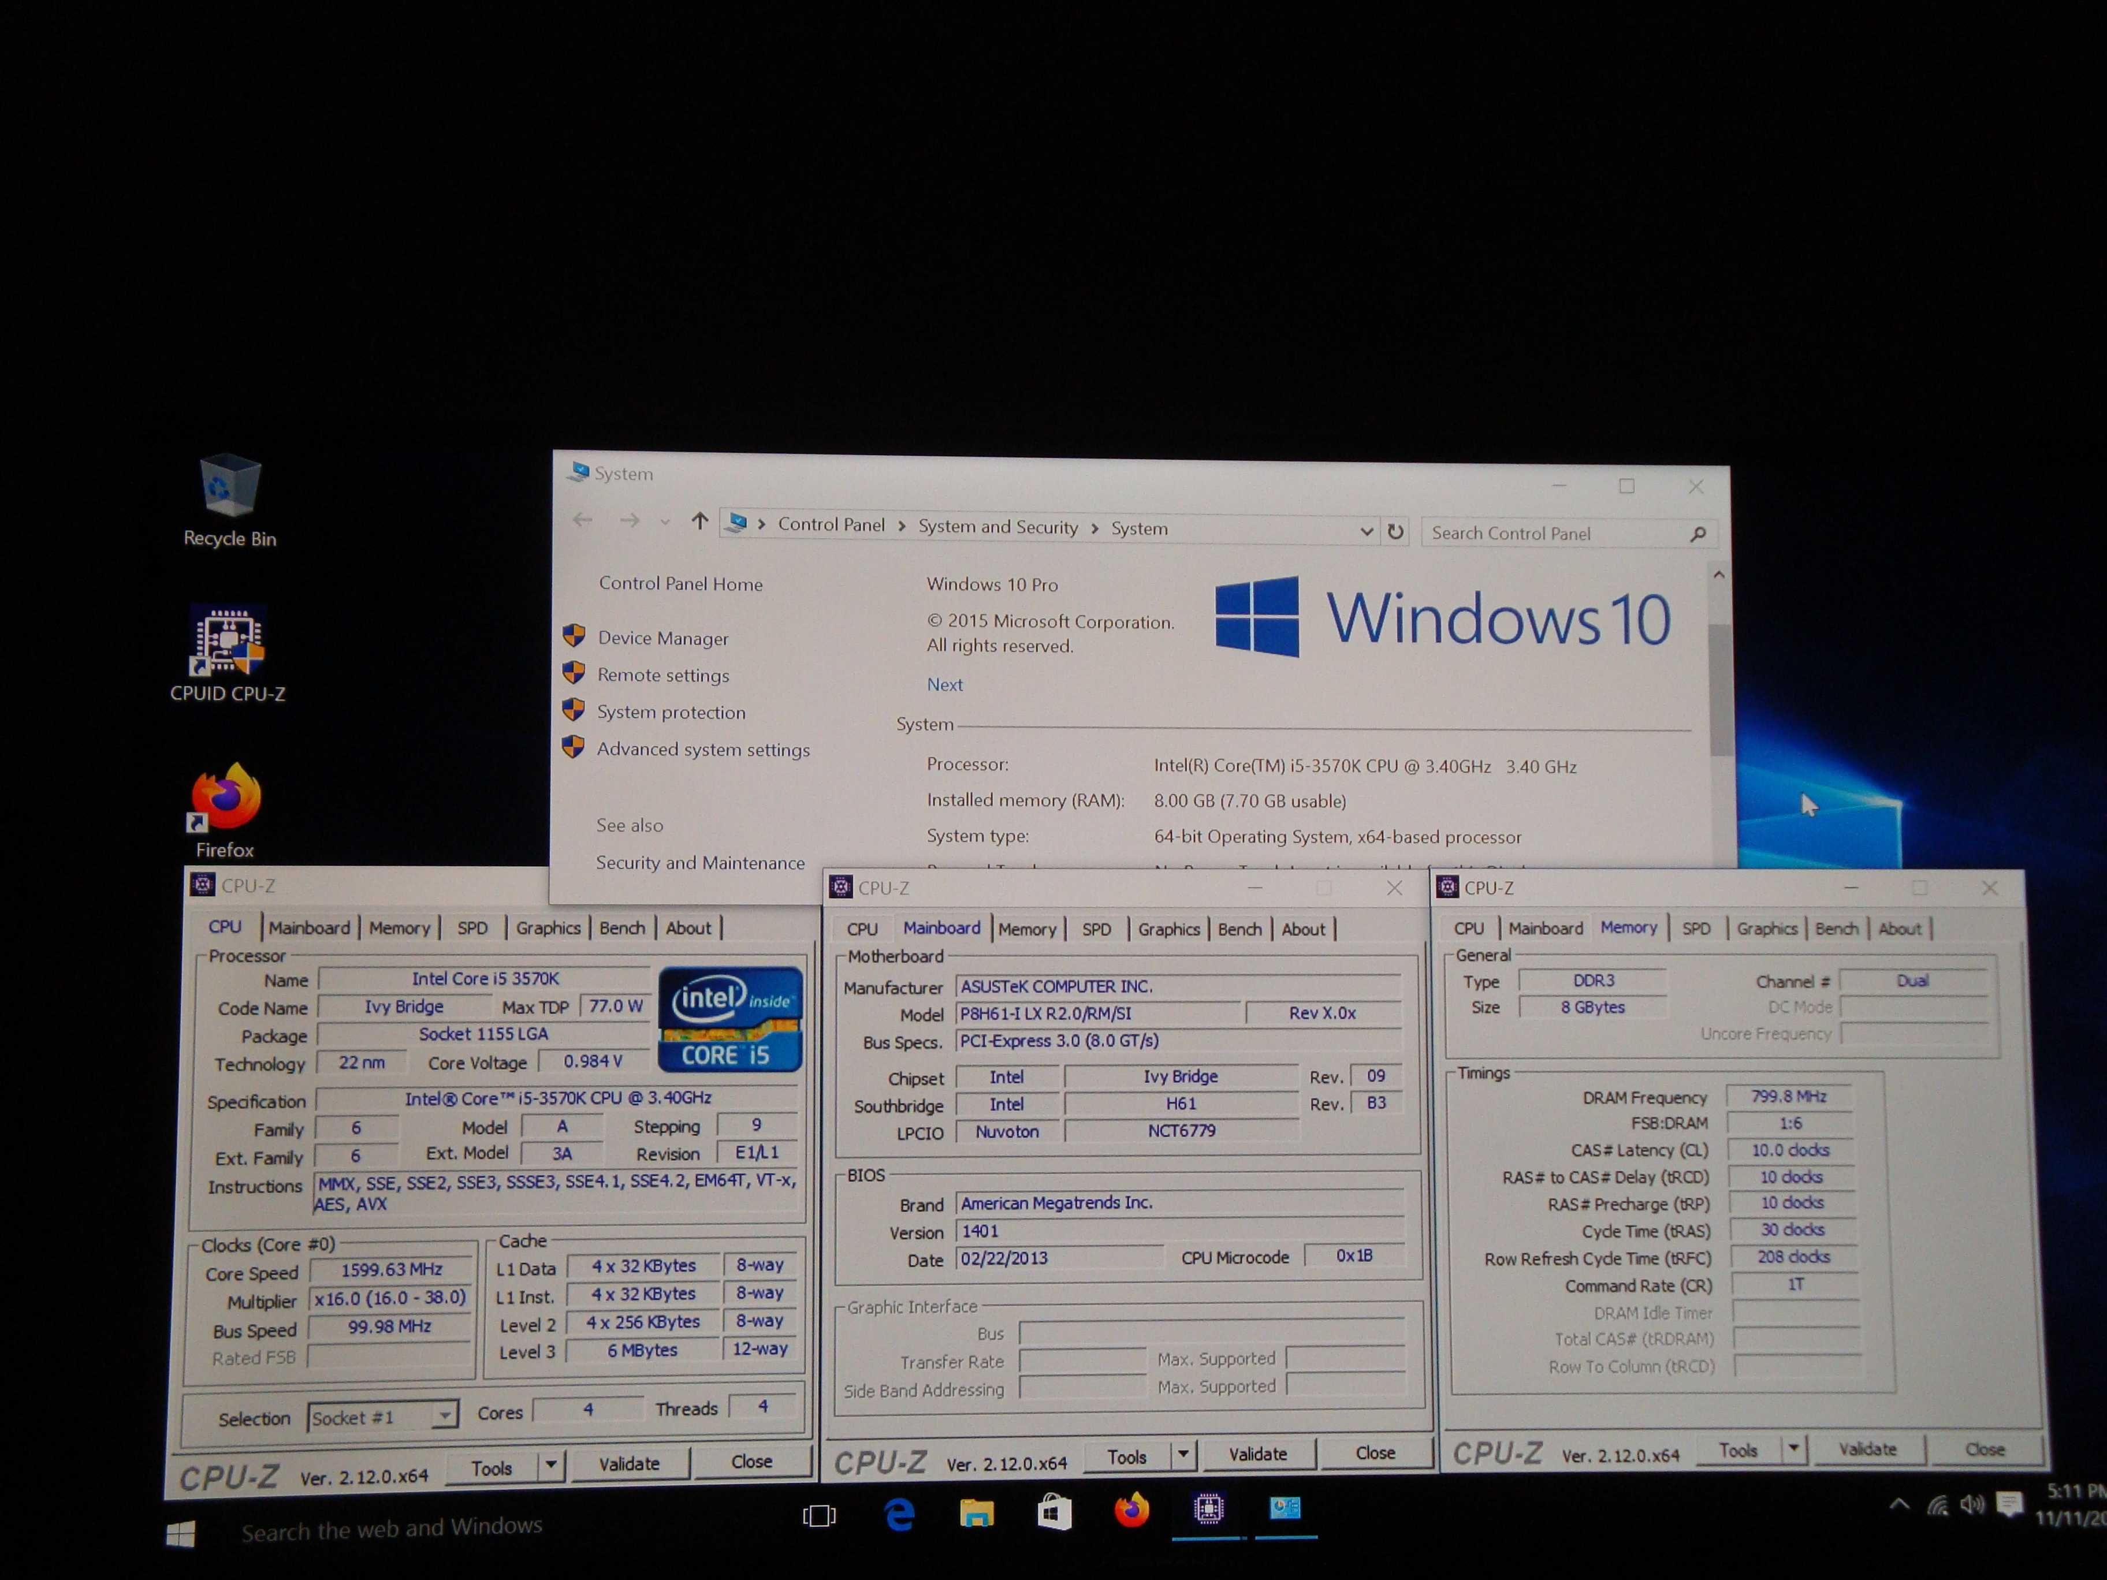2107x1580 pixels.
Task: Open Bench tab in the middle CPU-Z window
Action: pos(1239,930)
